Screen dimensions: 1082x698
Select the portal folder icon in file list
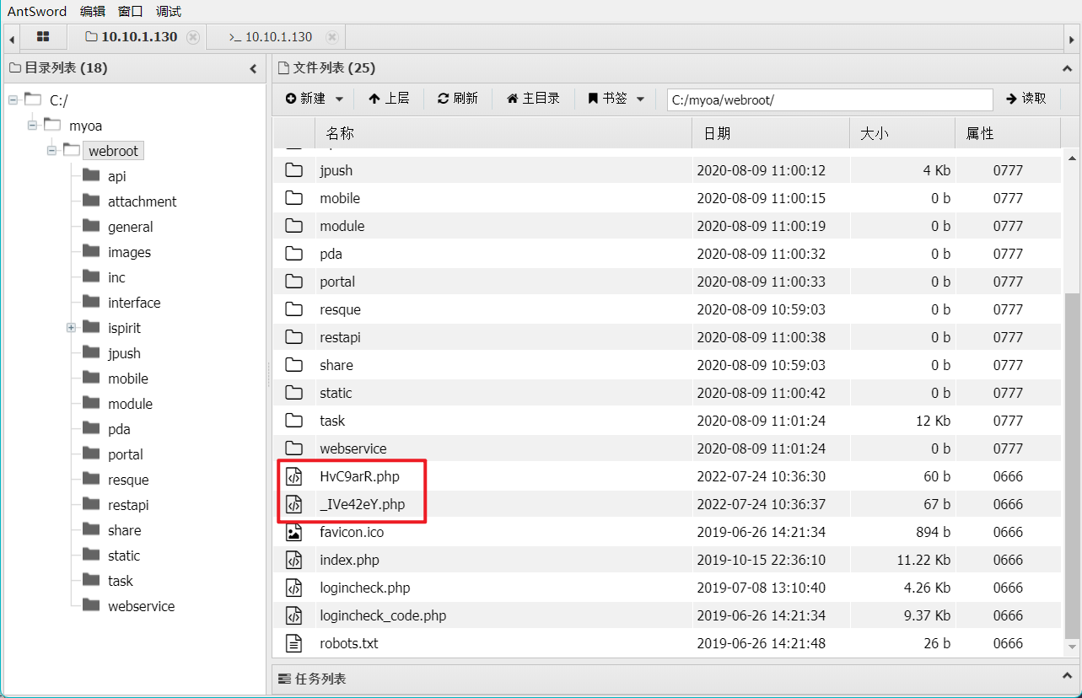tap(293, 282)
